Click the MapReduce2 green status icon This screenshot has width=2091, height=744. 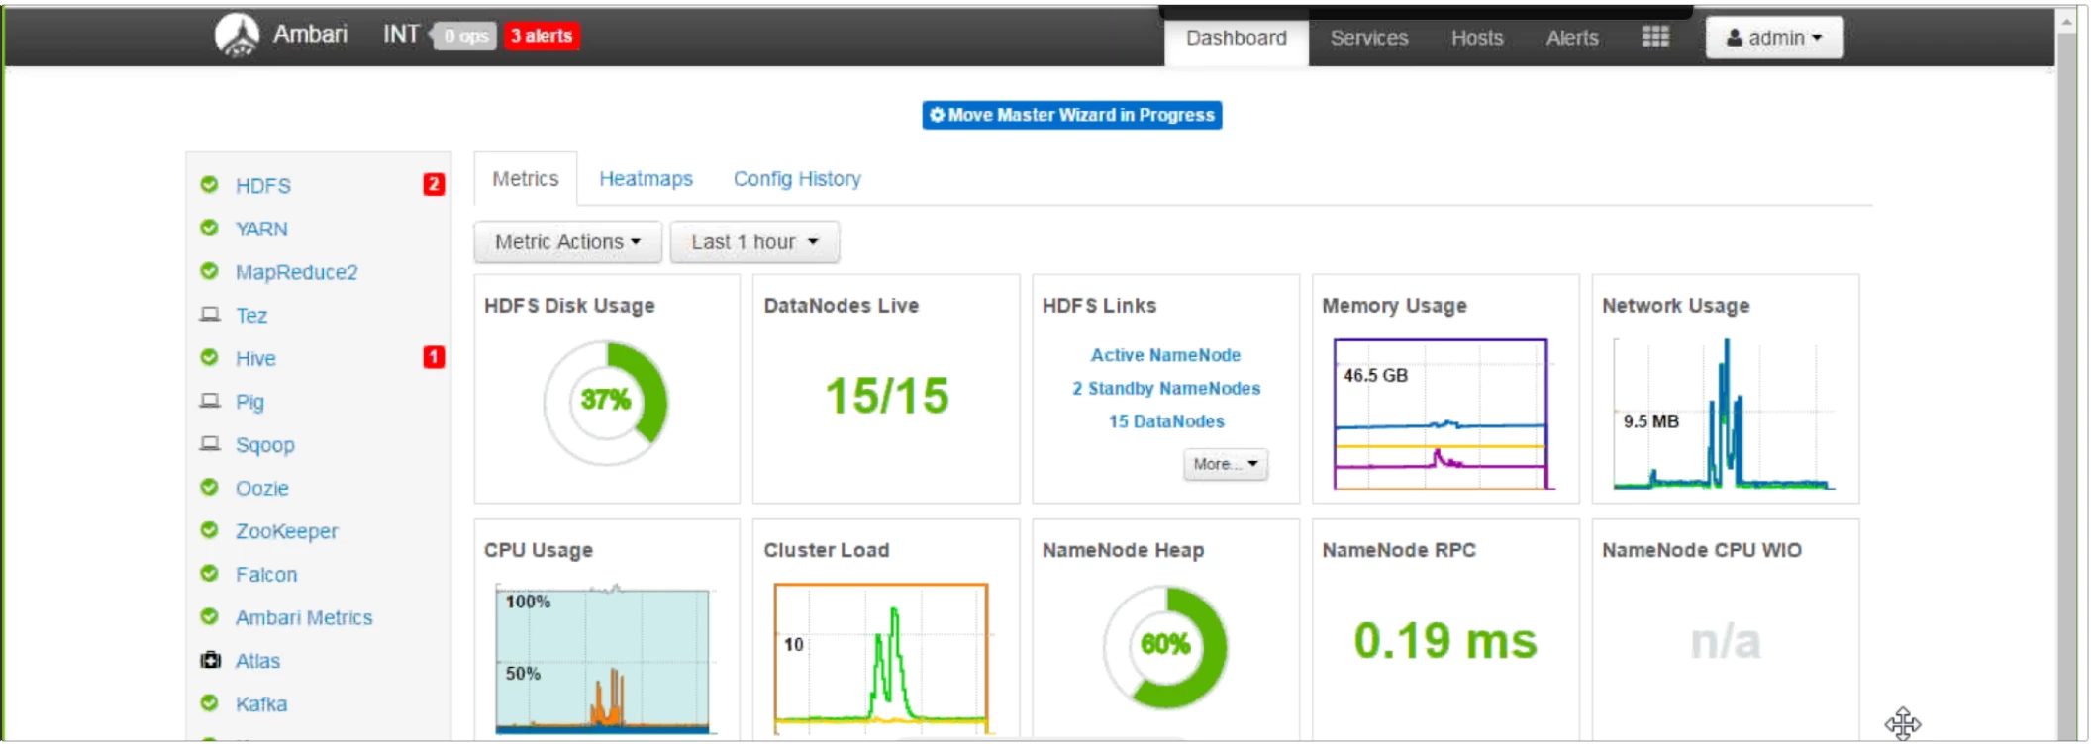pos(209,270)
